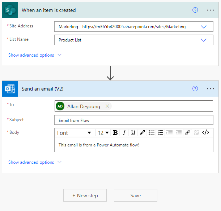Screen dimensions: 221x211
Task: Show advanced options for the email action
Action: coord(35,162)
